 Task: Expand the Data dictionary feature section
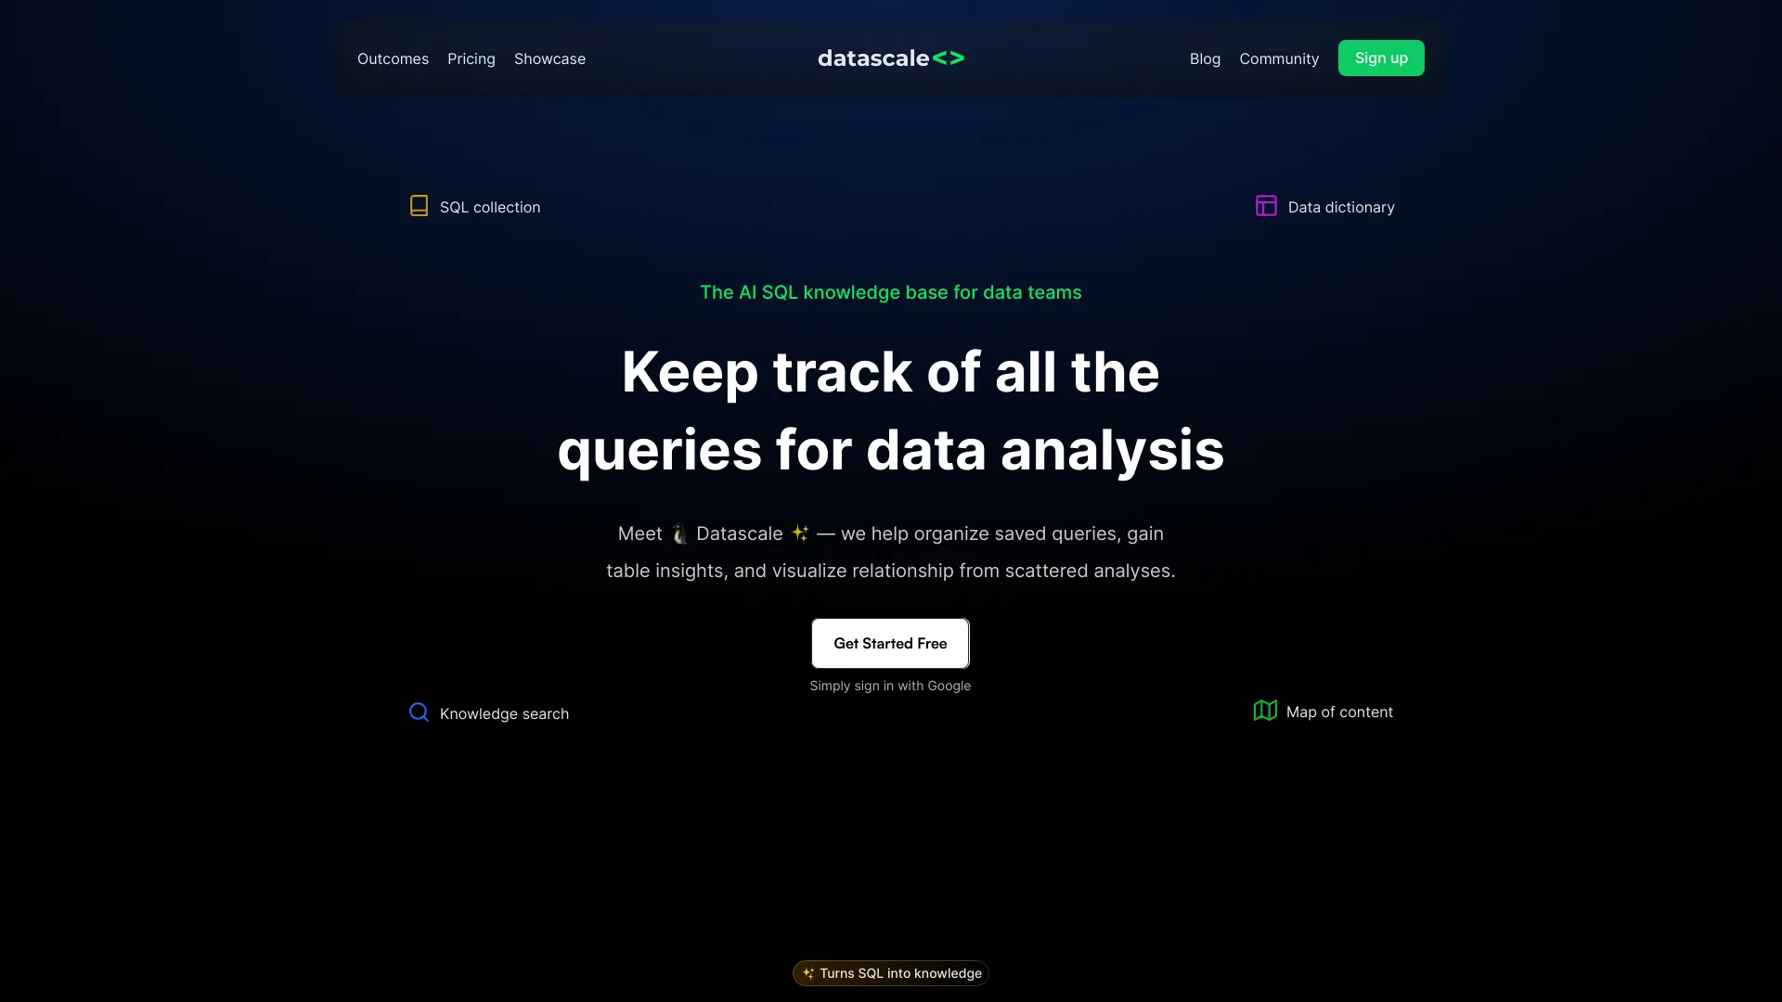pyautogui.click(x=1324, y=206)
